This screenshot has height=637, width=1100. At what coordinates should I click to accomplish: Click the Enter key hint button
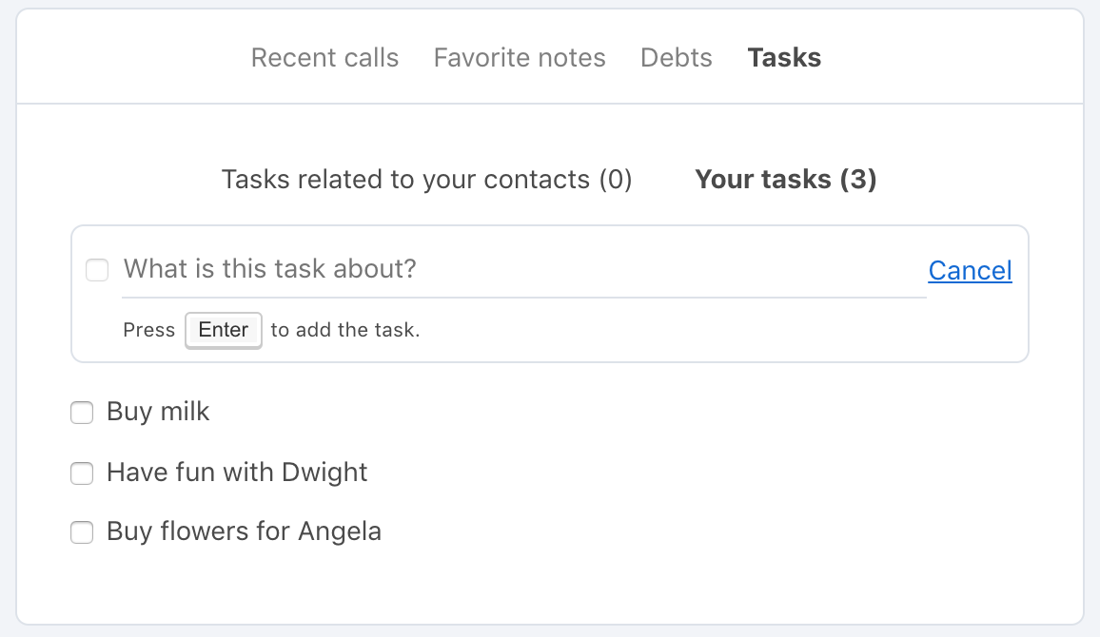point(223,330)
